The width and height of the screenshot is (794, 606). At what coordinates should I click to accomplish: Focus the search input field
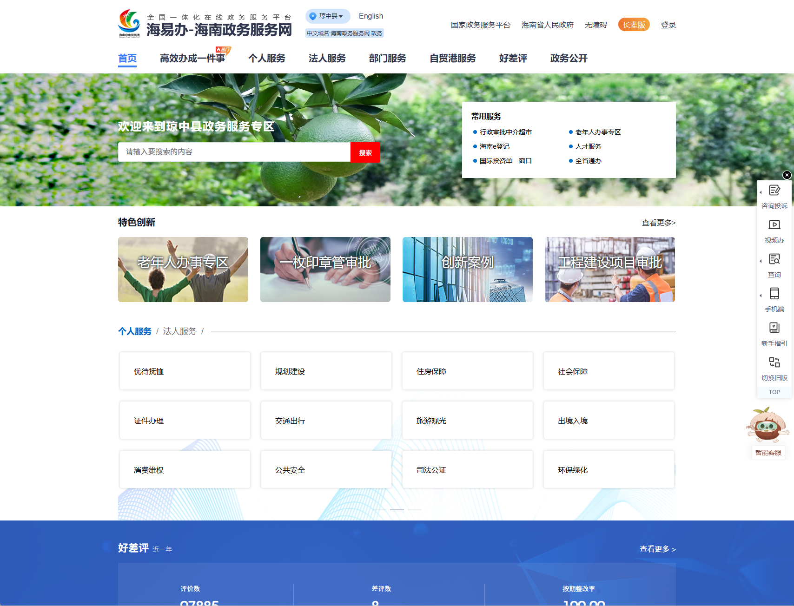(x=234, y=152)
